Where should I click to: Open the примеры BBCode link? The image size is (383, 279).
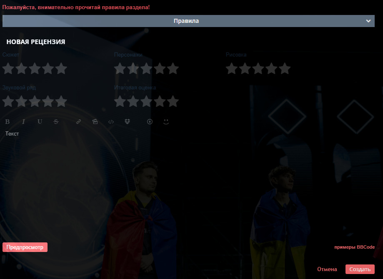click(x=354, y=247)
